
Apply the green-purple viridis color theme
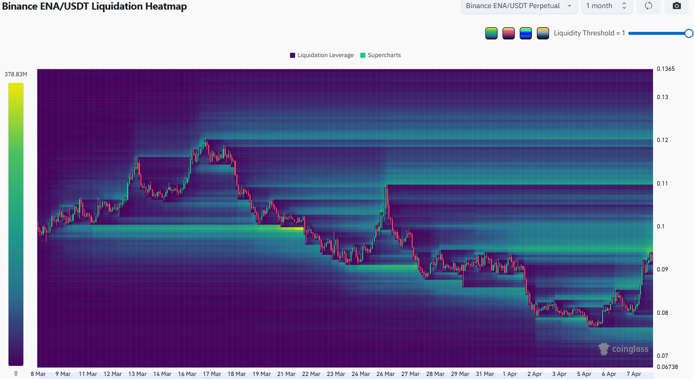491,33
